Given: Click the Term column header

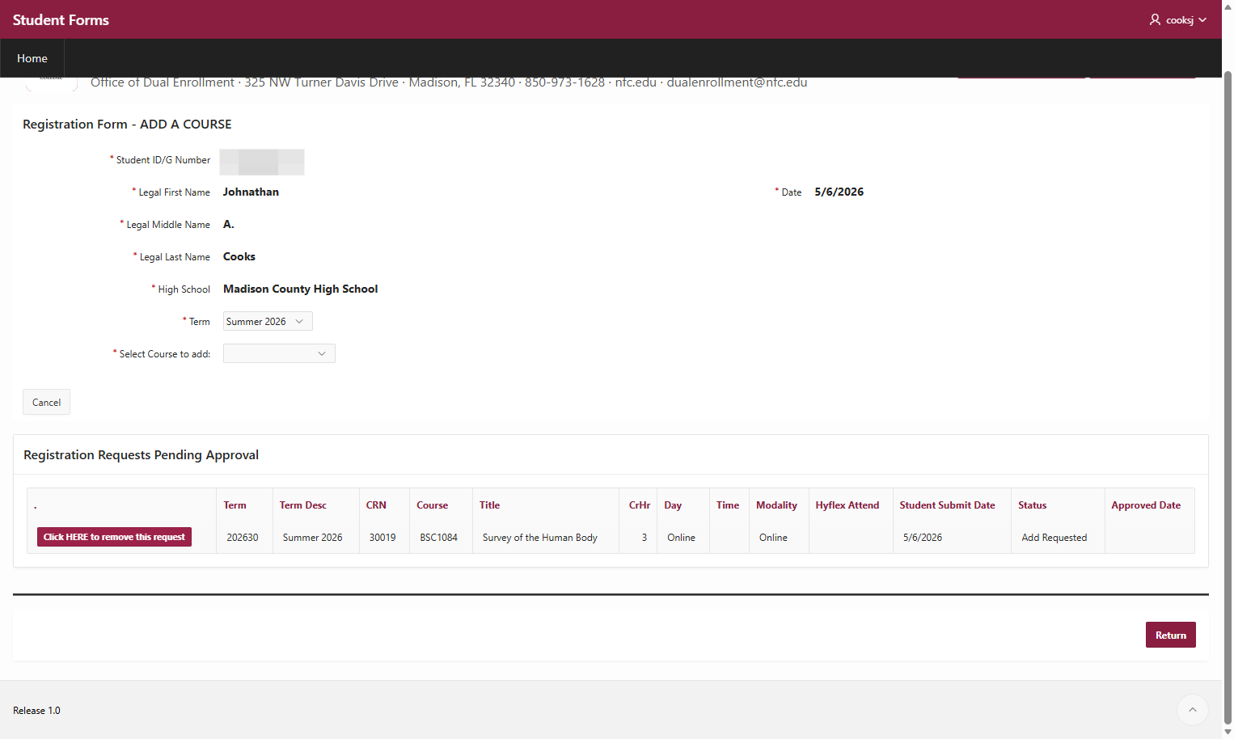Looking at the screenshot, I should (x=235, y=505).
